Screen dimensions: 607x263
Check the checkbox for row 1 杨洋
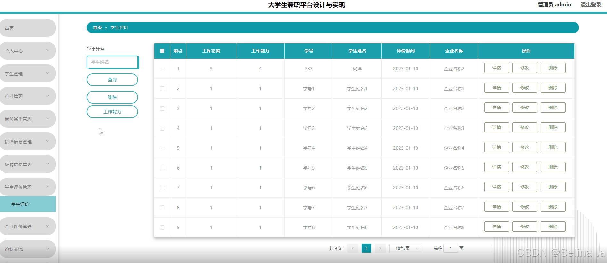coord(162,69)
